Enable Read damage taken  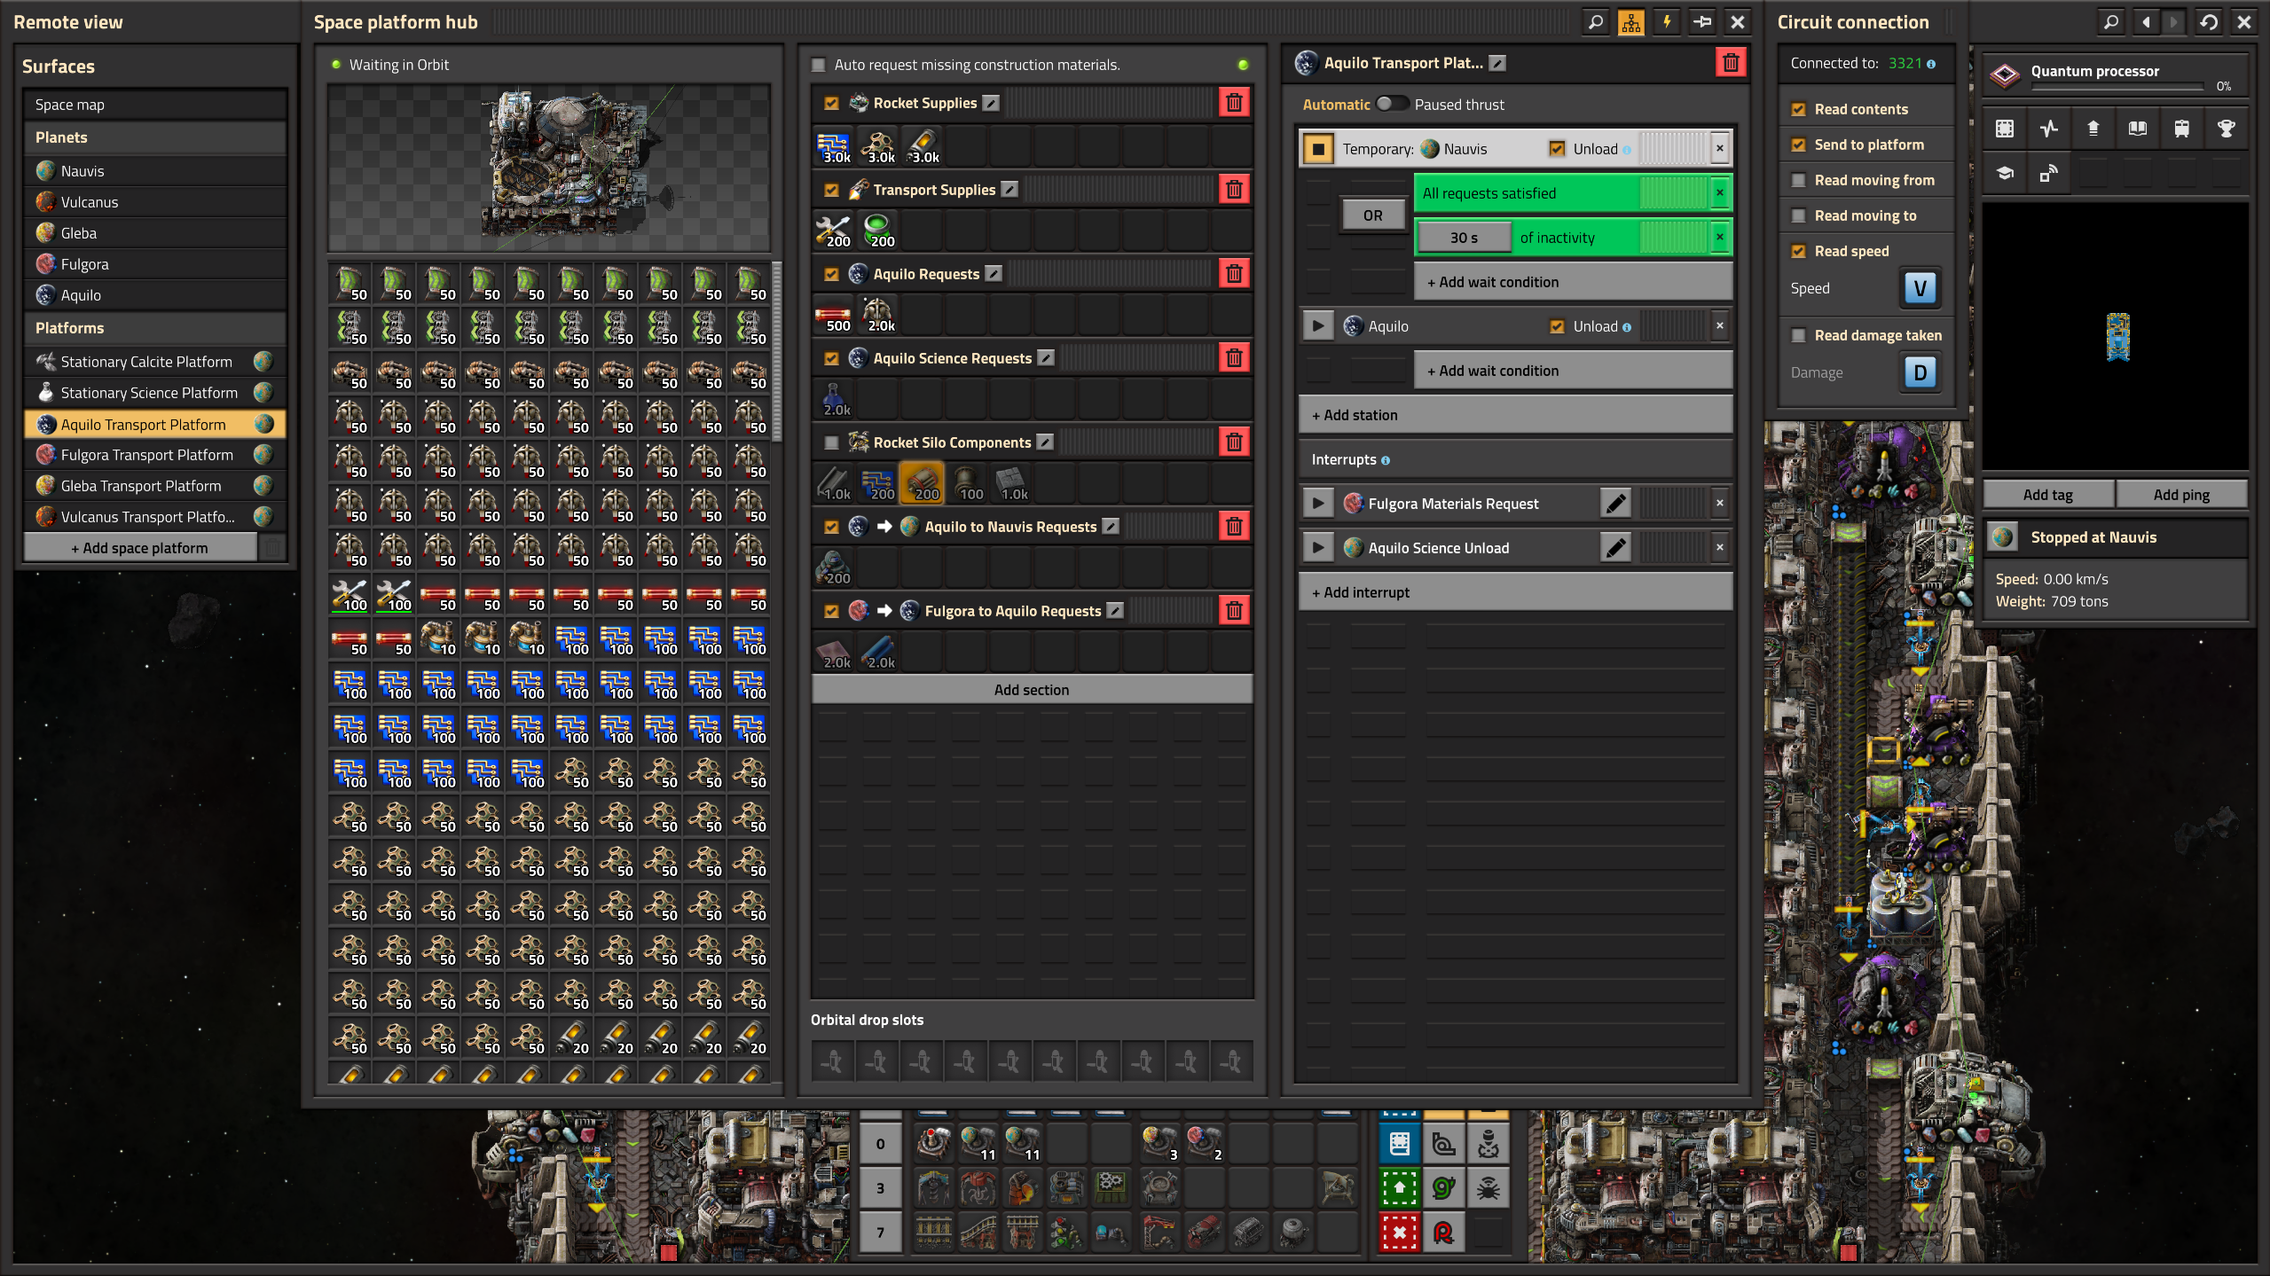[1798, 335]
